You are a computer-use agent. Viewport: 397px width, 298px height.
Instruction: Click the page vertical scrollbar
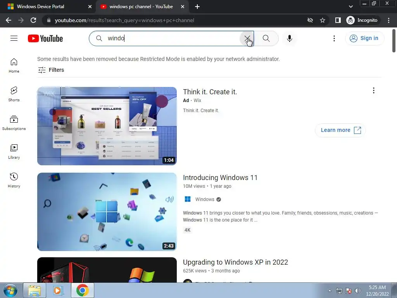tap(394, 41)
